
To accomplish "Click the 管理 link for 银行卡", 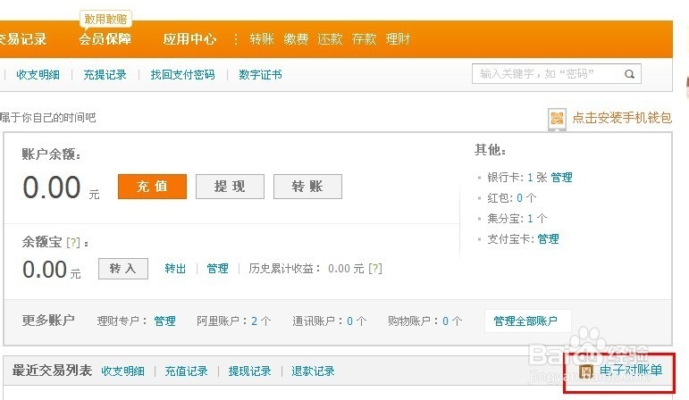I will pos(561,178).
